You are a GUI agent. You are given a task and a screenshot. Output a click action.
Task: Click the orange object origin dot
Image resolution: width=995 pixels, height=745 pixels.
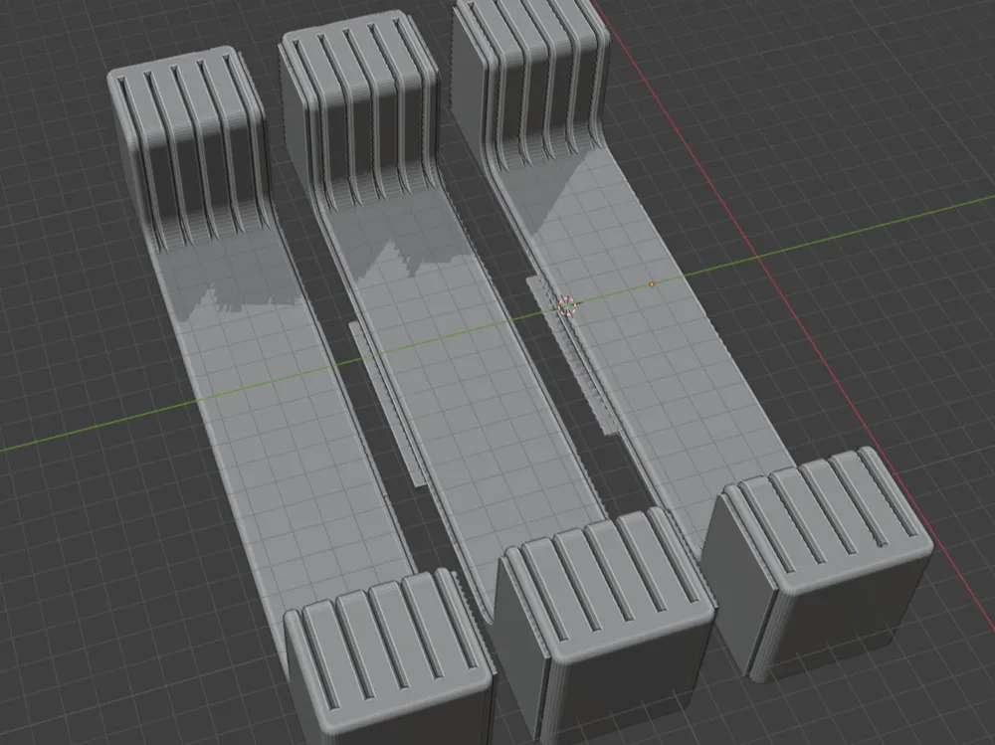pos(651,283)
